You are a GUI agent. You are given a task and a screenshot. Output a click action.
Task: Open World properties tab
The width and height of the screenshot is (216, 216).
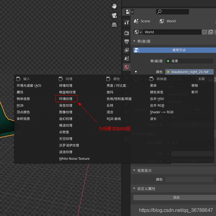[x=127, y=67]
